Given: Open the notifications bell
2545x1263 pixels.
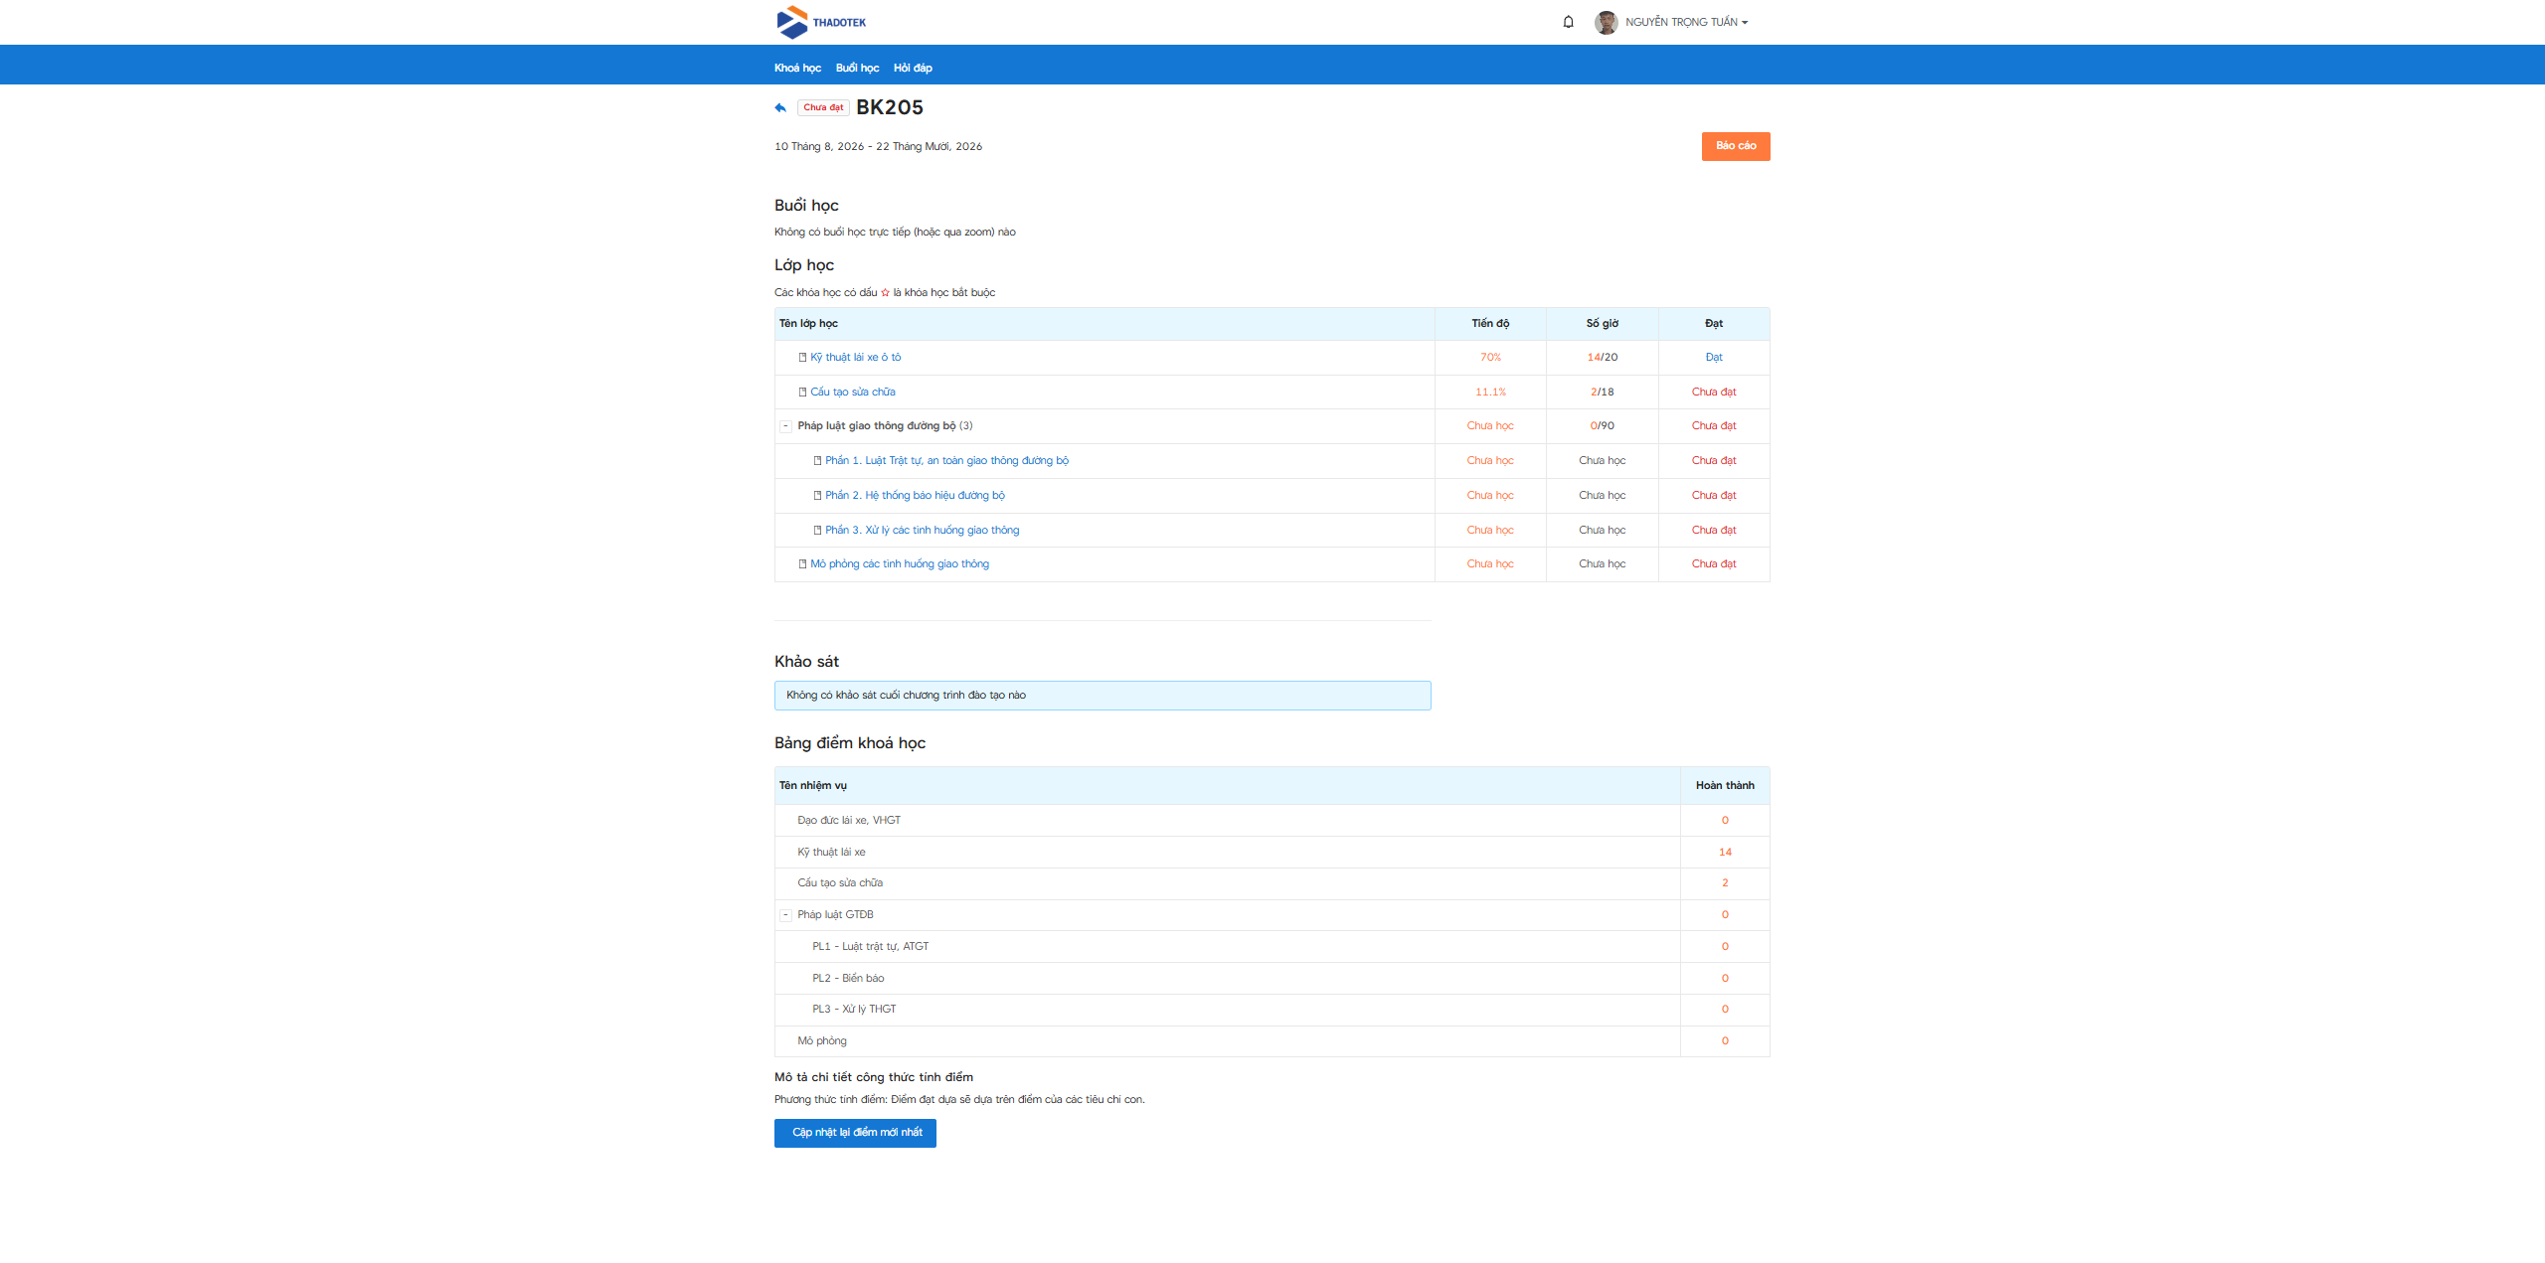Looking at the screenshot, I should coord(1568,22).
